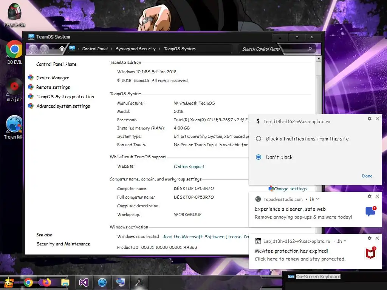Image resolution: width=387 pixels, height=290 pixels.
Task: Open Device Manager
Action: click(x=53, y=78)
